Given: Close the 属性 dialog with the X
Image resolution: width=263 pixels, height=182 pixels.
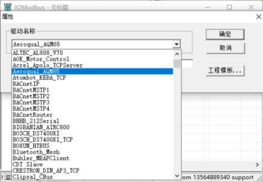Looking at the screenshot, I should point(259,17).
